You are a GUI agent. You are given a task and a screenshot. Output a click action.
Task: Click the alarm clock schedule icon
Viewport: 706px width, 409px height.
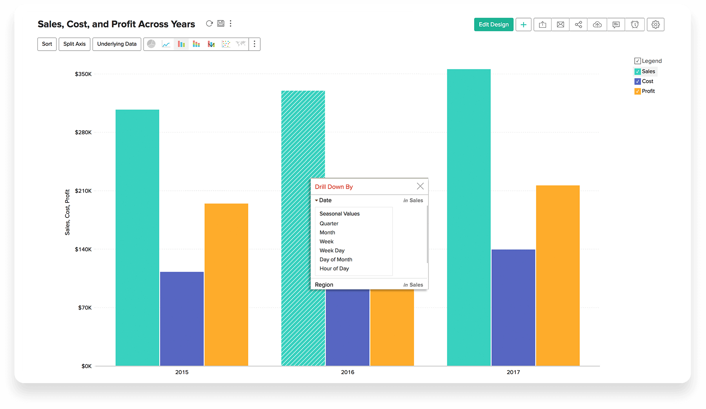(635, 25)
